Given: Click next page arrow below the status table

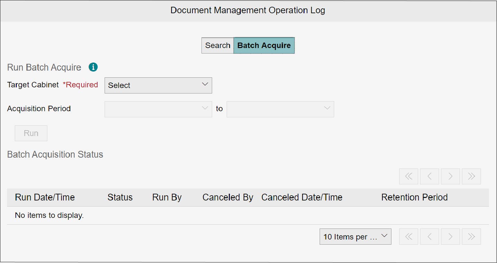Looking at the screenshot, I should (450, 237).
